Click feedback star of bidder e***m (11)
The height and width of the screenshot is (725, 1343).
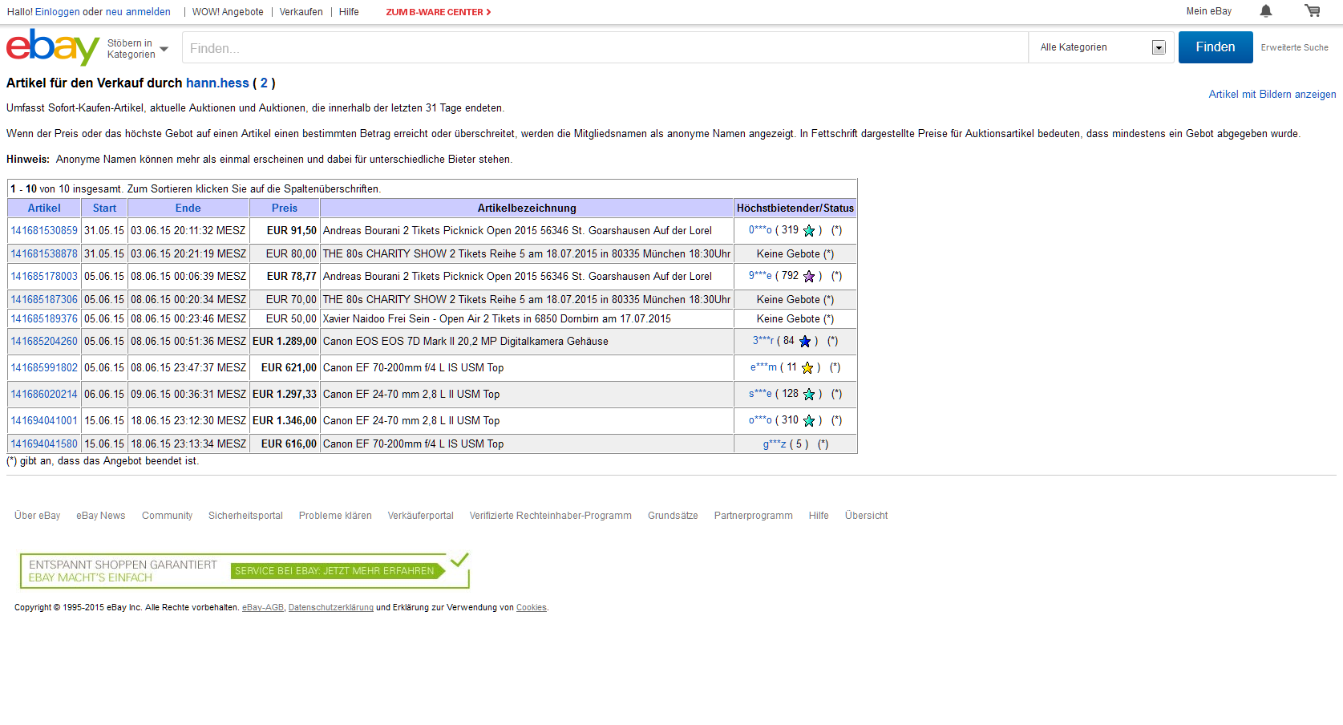807,368
